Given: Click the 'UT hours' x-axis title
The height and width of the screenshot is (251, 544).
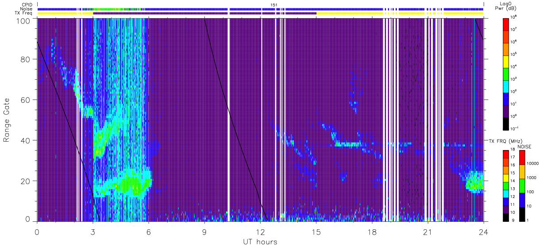Looking at the screenshot, I should [260, 242].
